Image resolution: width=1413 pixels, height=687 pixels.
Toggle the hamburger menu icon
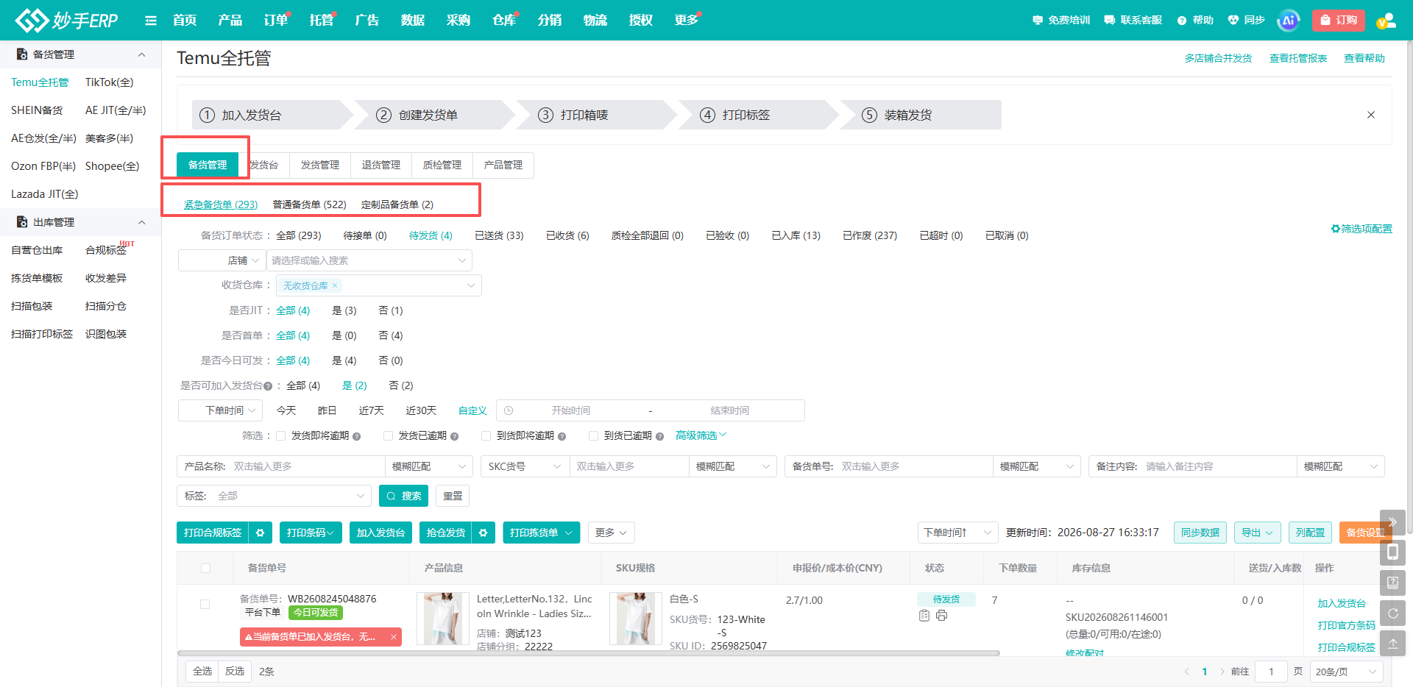click(151, 21)
